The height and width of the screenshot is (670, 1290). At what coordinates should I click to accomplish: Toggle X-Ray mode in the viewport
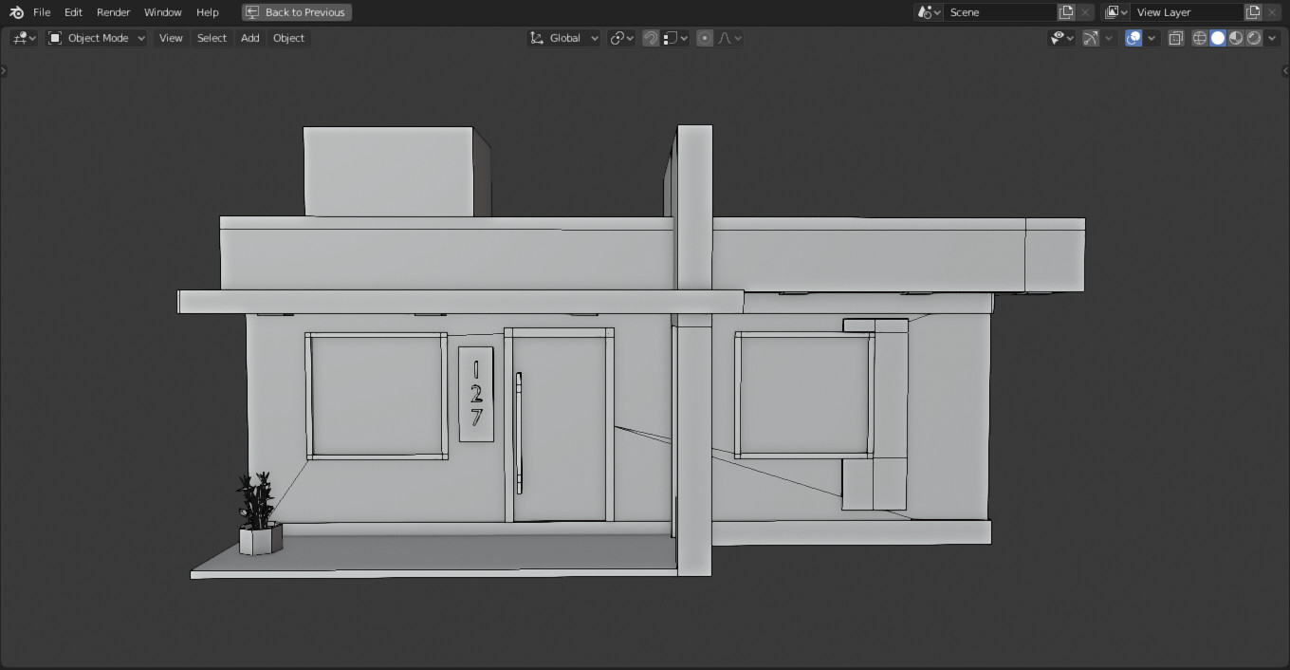[1175, 38]
